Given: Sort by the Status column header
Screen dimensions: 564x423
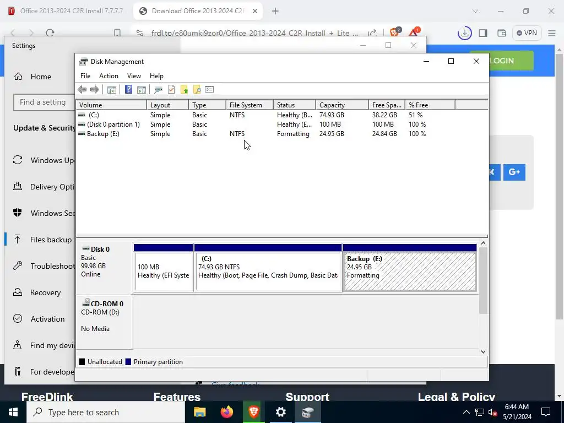Looking at the screenshot, I should tap(295, 105).
